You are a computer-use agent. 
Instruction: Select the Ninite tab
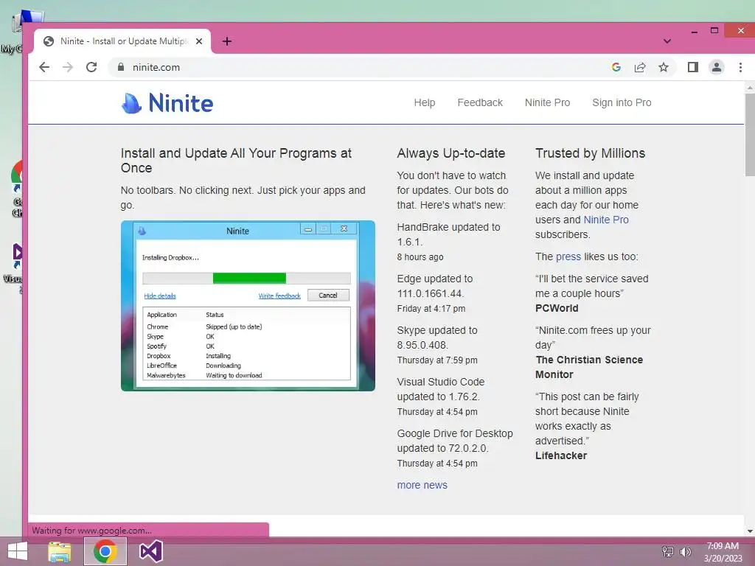[x=123, y=41]
